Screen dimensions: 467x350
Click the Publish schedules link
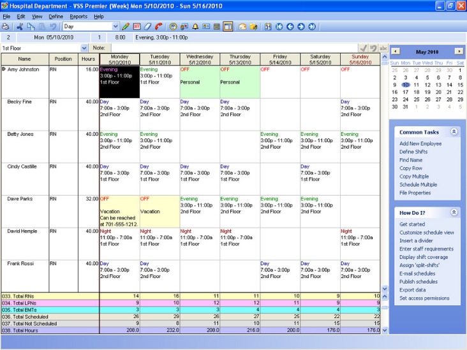418,282
